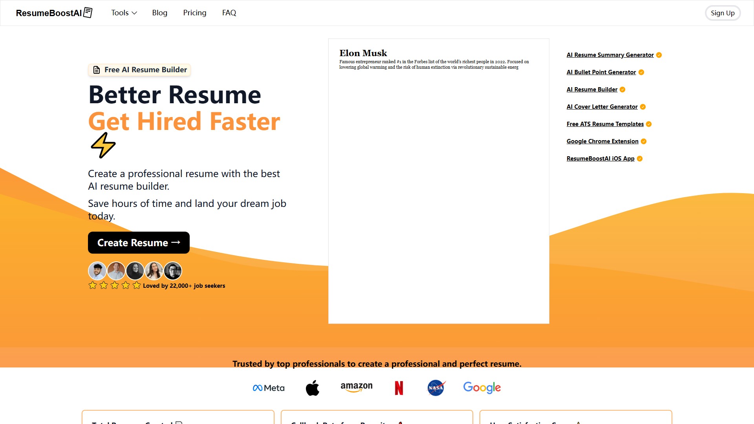This screenshot has width=754, height=424.
Task: Open the Pricing page
Action: 195,13
